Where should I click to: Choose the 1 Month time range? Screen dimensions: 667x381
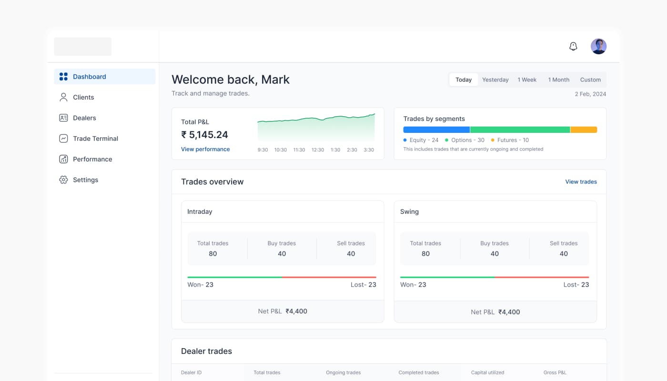coord(559,80)
